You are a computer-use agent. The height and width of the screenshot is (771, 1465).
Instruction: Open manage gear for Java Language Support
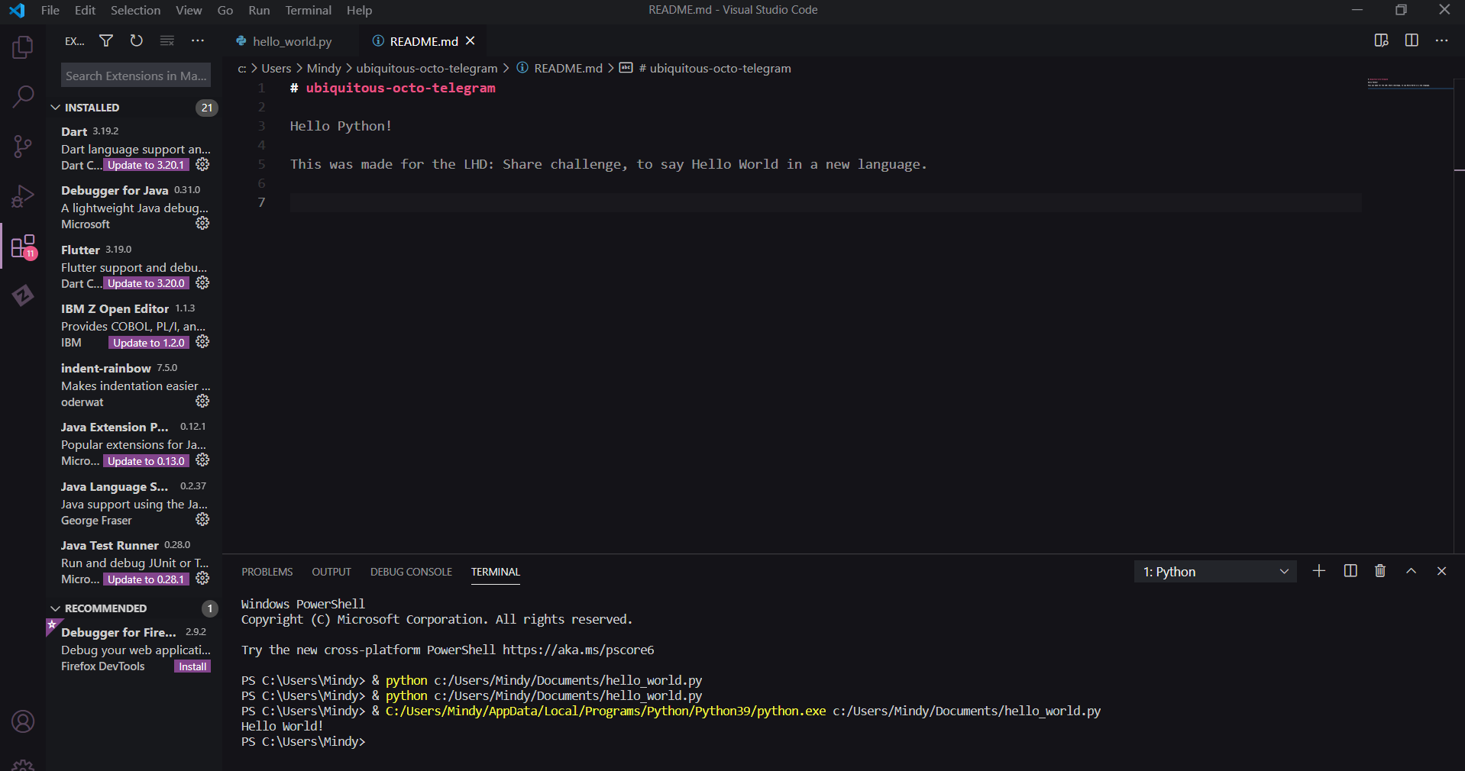click(202, 519)
